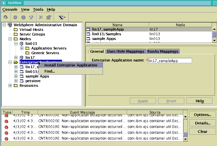Click the Ping toolbar icon
This screenshot has height=146, width=217.
tap(31, 17)
